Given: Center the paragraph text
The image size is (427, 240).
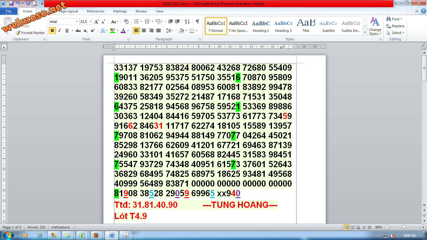Looking at the screenshot, I should (x=144, y=31).
